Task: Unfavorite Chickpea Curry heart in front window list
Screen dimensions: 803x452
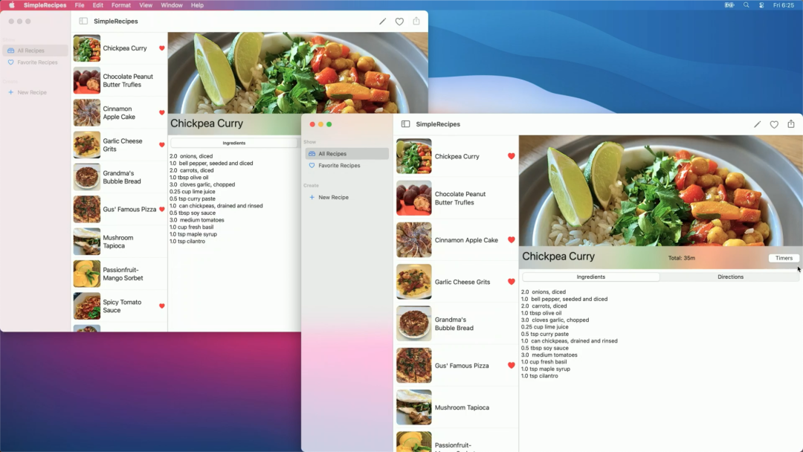Action: (511, 156)
